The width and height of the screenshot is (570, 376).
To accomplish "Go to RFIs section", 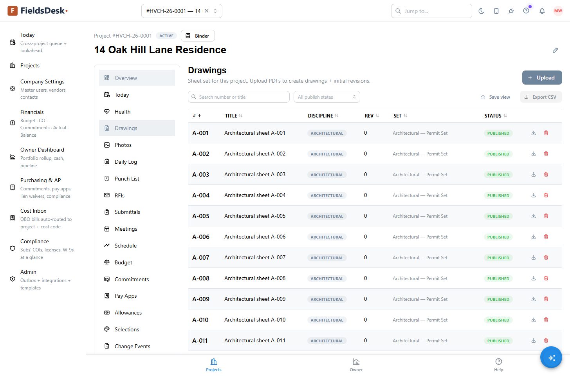I will point(137,195).
